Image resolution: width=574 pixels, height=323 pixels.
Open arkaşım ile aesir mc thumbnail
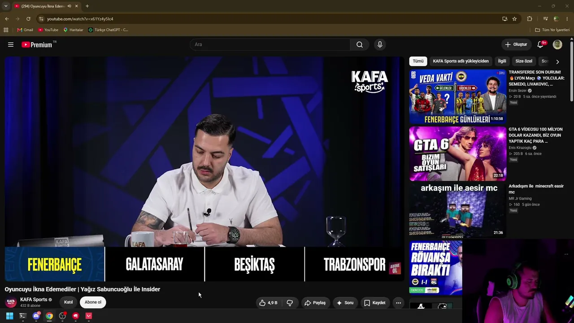click(x=458, y=210)
